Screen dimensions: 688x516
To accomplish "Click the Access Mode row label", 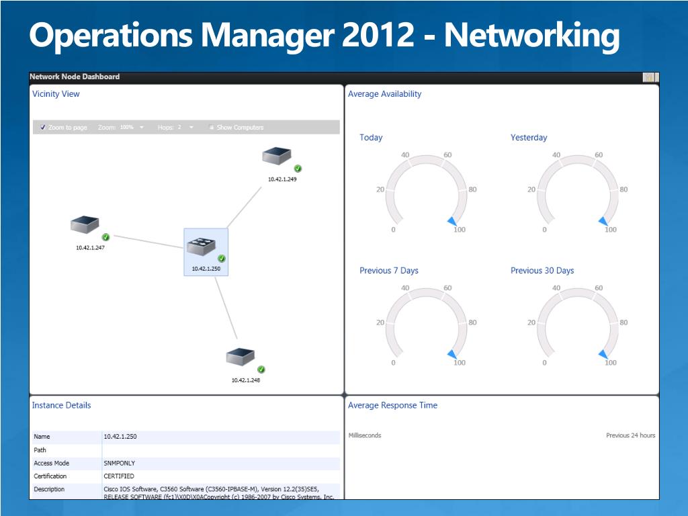I will (x=51, y=463).
